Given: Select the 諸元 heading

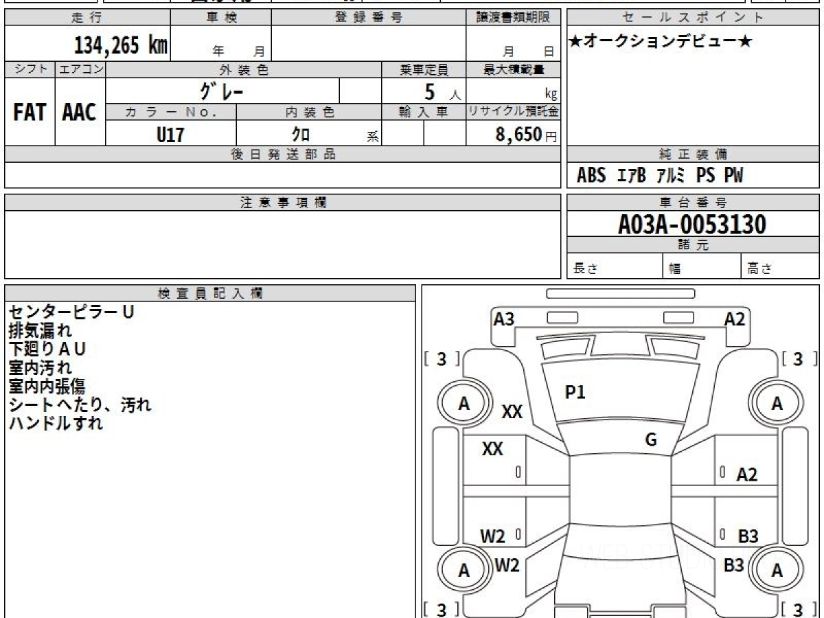Looking at the screenshot, I should click(x=694, y=245).
